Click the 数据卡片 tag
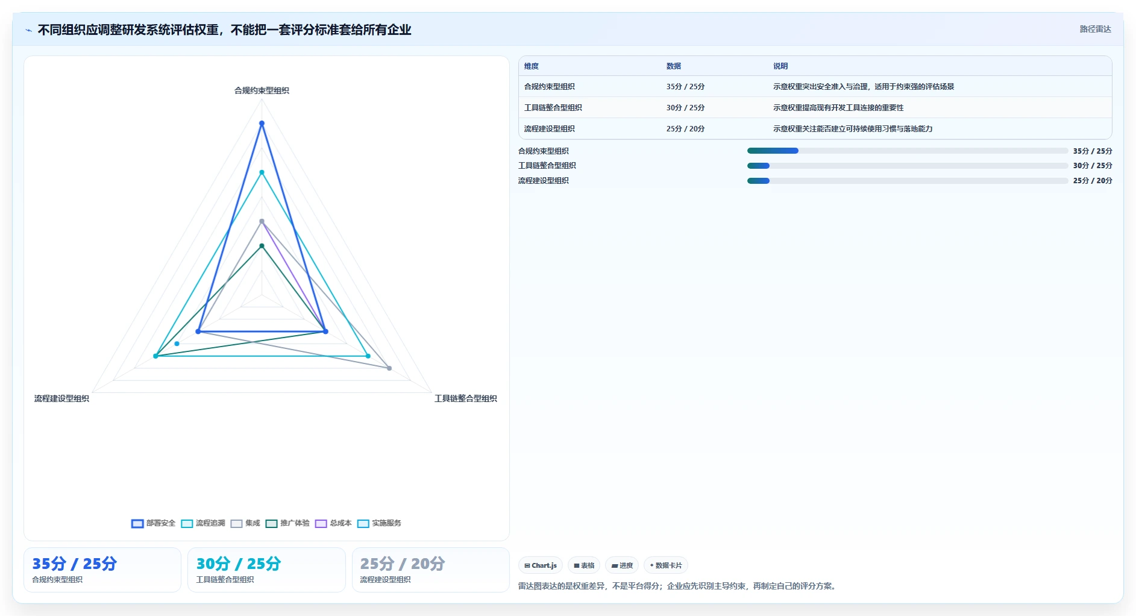Viewport: 1136px width, 616px height. [x=666, y=565]
